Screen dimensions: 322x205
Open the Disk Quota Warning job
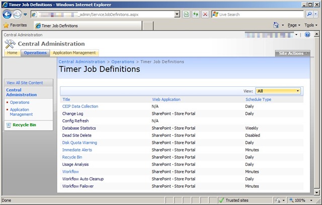point(79,143)
